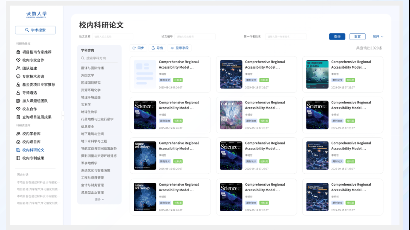Screen dimensions: 410x230
Task: Select 会计与财务管理 subject filter
Action: [92, 185]
